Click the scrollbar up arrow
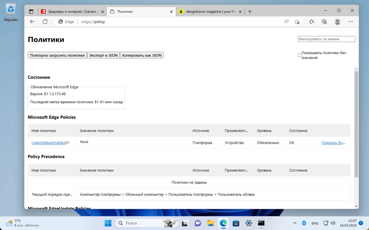369x230 pixels. pyautogui.click(x=356, y=69)
